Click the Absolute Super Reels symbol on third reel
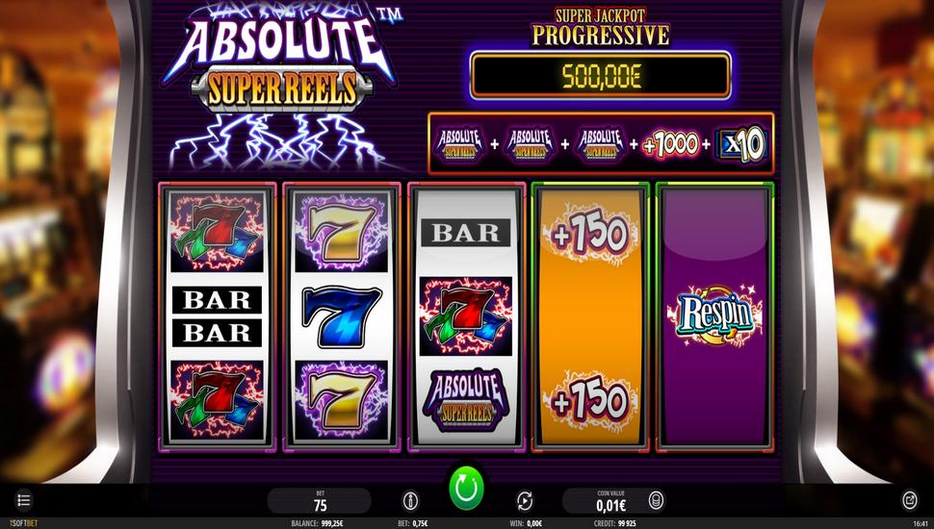The image size is (934, 529). pyautogui.click(x=466, y=400)
